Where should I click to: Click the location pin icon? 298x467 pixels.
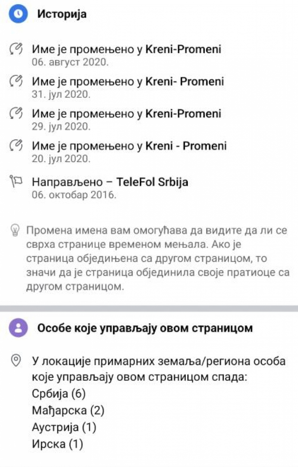coord(16,361)
